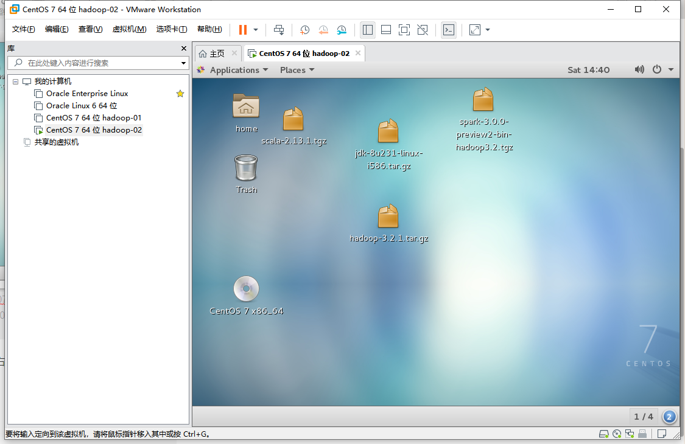Open the 编辑(E) menu
Image resolution: width=685 pixels, height=444 pixels.
tap(57, 29)
